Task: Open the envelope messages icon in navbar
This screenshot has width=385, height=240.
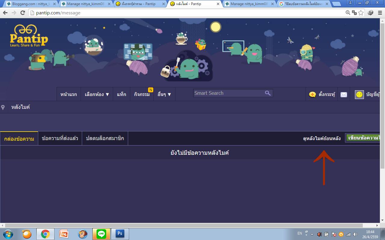Action: (344, 94)
